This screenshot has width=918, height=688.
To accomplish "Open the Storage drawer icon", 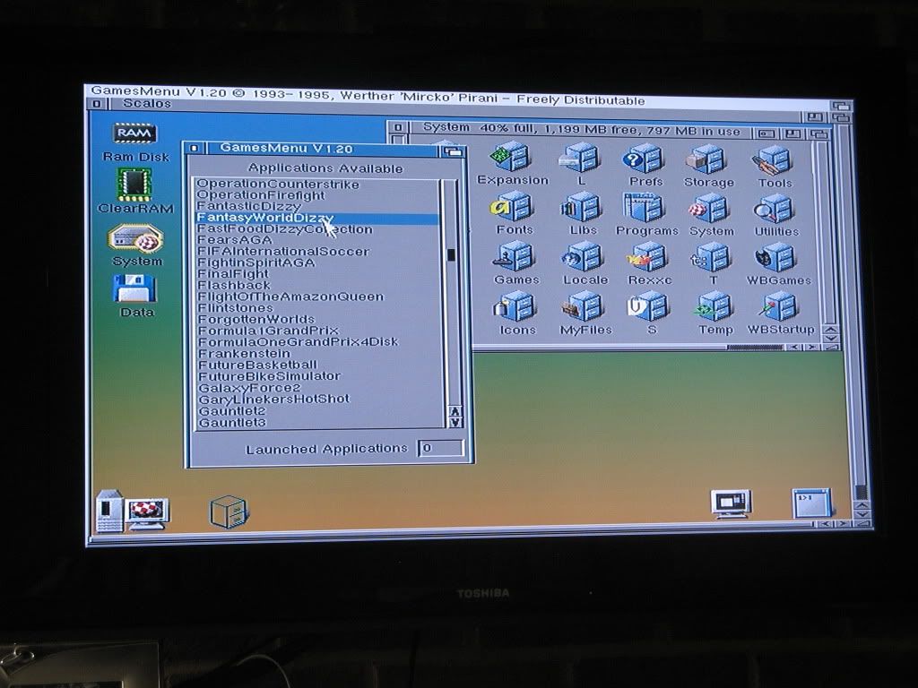I will point(707,159).
